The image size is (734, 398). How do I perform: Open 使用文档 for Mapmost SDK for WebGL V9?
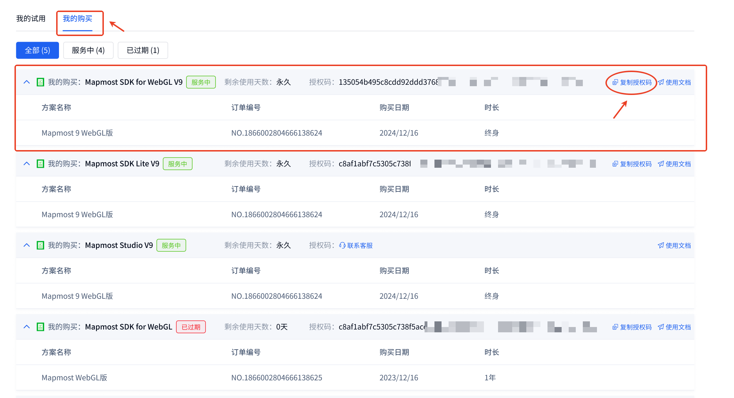click(x=674, y=82)
